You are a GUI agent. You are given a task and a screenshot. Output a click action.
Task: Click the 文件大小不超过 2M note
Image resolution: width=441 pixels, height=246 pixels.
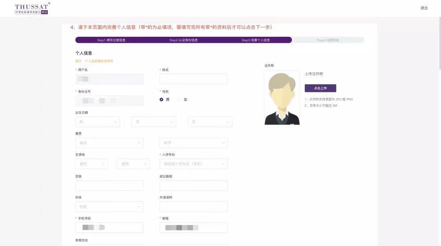point(321,105)
